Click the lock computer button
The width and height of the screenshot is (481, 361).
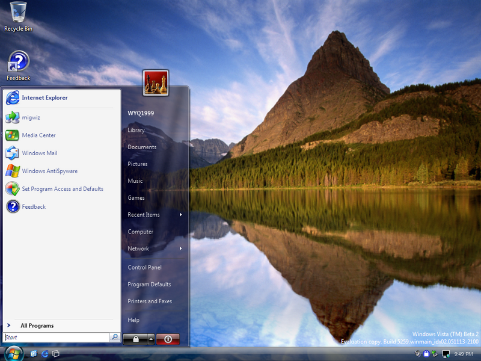135,339
